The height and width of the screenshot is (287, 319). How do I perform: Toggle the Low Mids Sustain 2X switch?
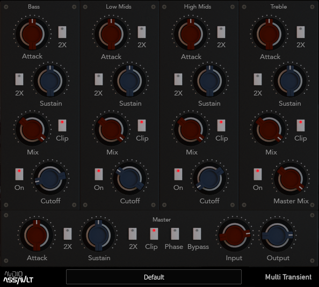(99, 79)
